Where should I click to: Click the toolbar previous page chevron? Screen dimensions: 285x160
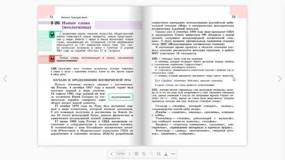(112, 154)
